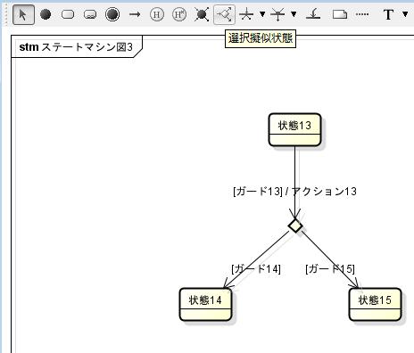Select the transition arrow tool
414x353 pixels.
tap(135, 14)
